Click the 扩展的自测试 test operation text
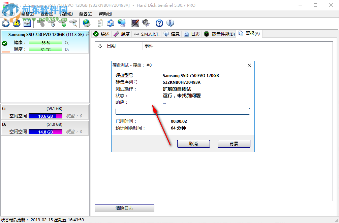 point(177,89)
